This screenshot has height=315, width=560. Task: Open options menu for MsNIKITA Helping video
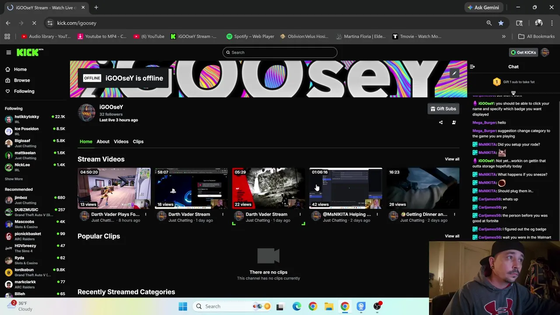point(377,214)
